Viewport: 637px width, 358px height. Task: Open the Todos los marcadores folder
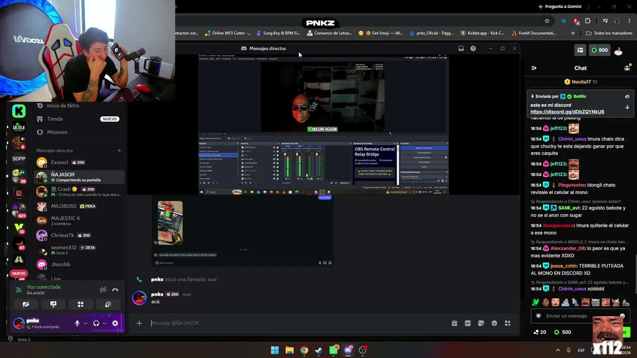pos(609,33)
